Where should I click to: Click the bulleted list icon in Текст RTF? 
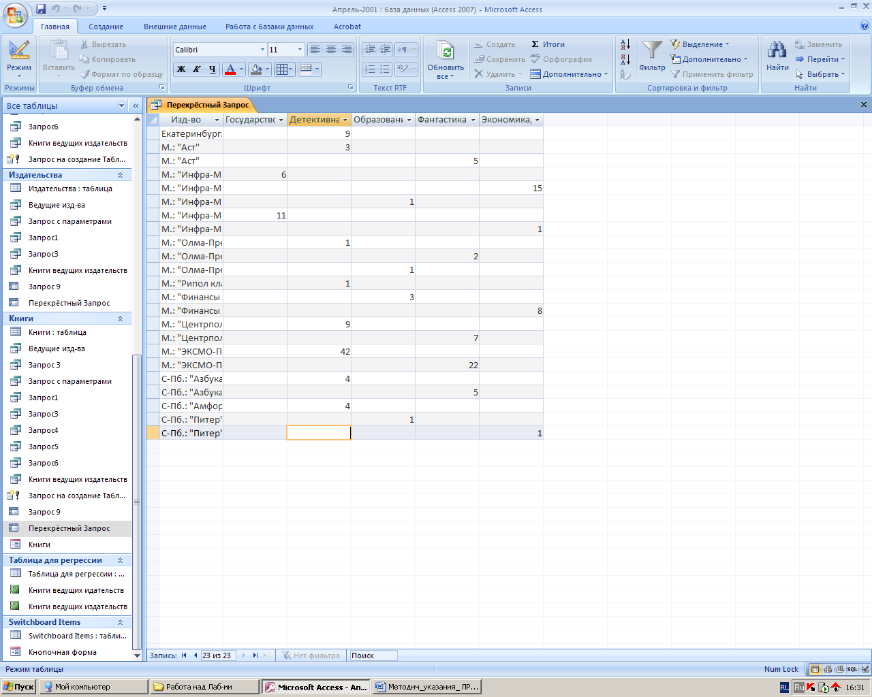click(386, 69)
